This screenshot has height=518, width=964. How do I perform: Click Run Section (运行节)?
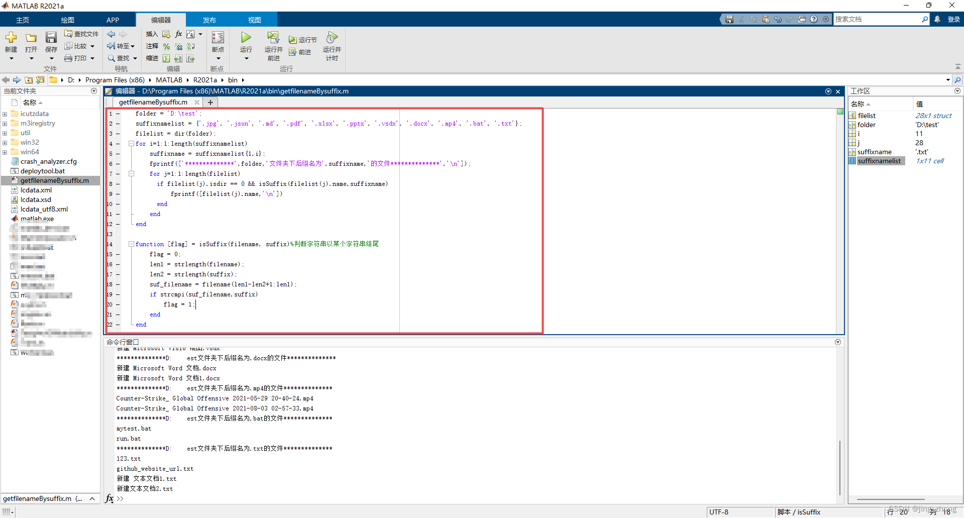tap(303, 40)
